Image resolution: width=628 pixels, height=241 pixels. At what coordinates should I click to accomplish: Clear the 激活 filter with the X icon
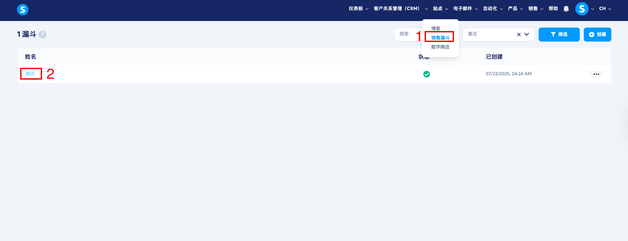[x=519, y=35]
